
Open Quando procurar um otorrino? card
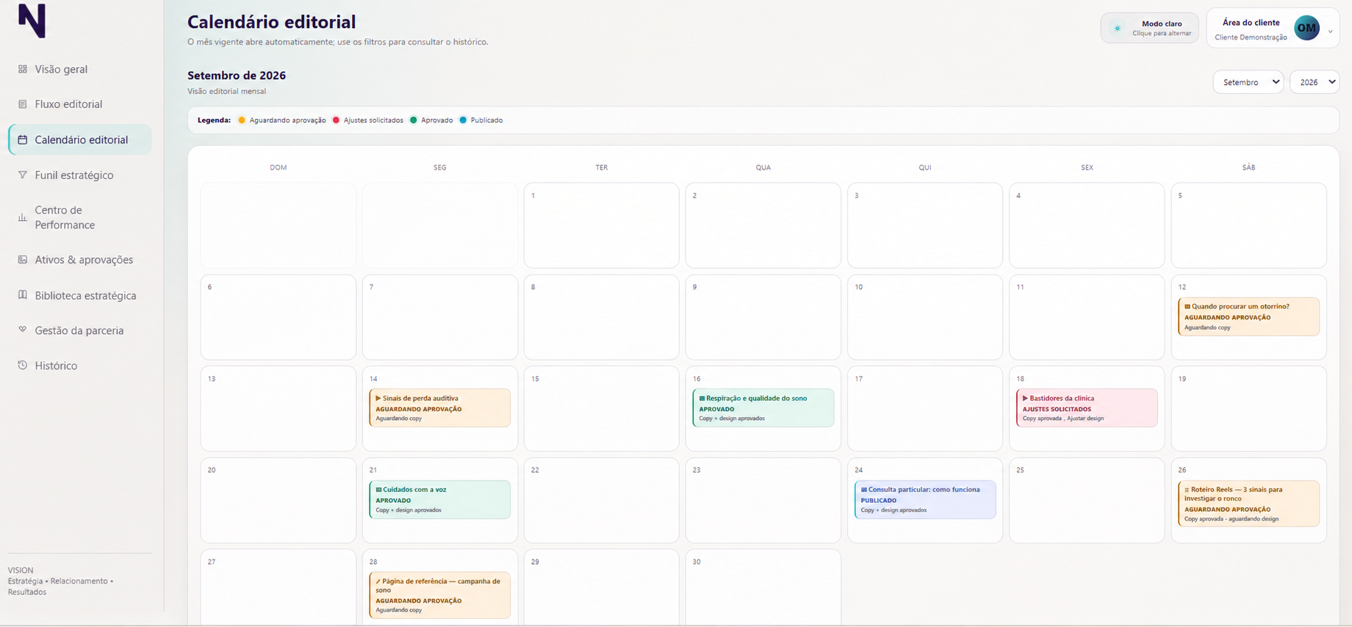[1248, 316]
